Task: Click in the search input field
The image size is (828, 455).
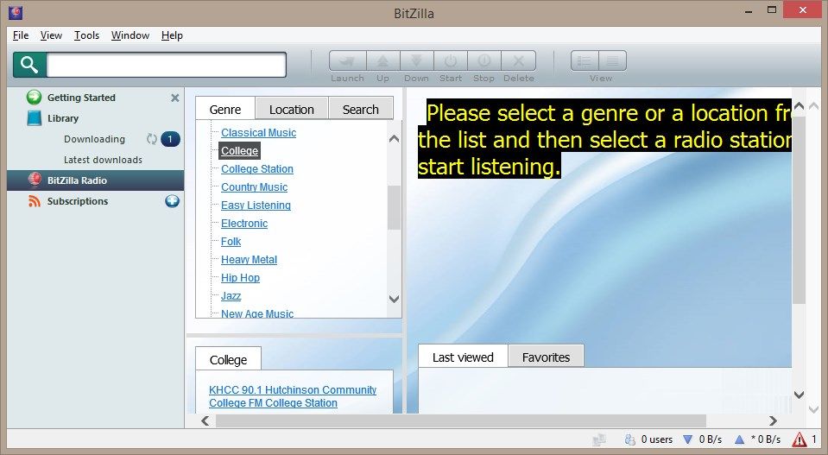Action: coord(167,65)
